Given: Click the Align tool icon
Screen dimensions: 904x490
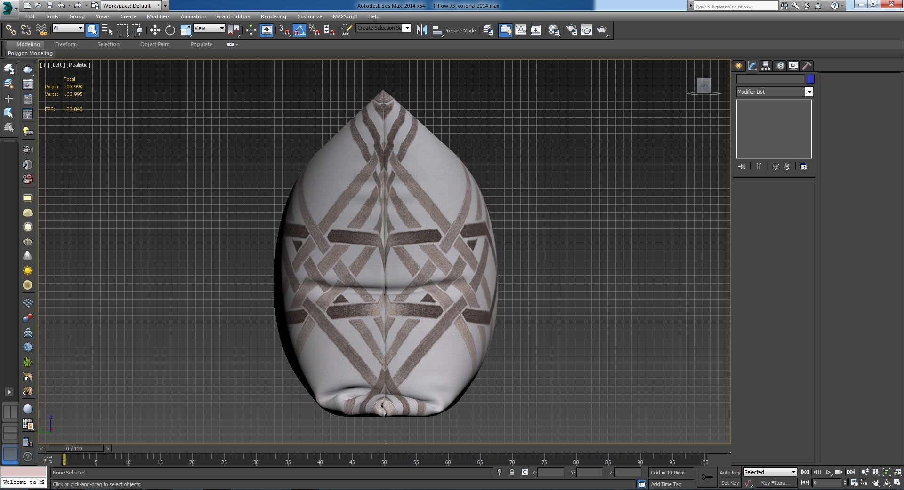Looking at the screenshot, I should coord(437,30).
